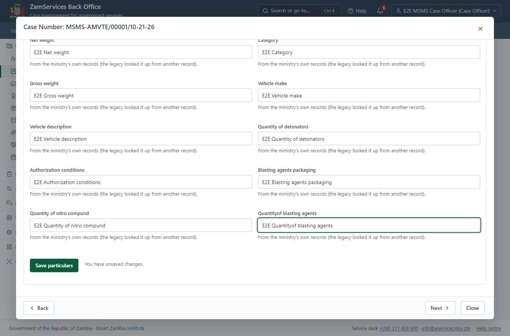Open the info@eservices.gov.zm email link
This screenshot has height=336, width=510.
click(x=446, y=329)
